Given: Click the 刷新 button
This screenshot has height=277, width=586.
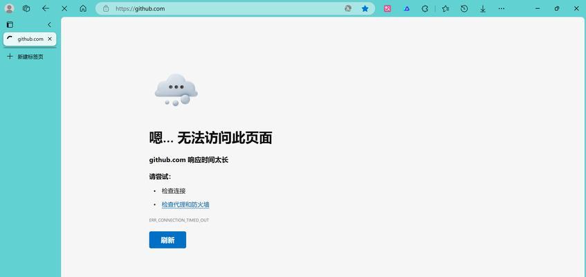Looking at the screenshot, I should 167,240.
